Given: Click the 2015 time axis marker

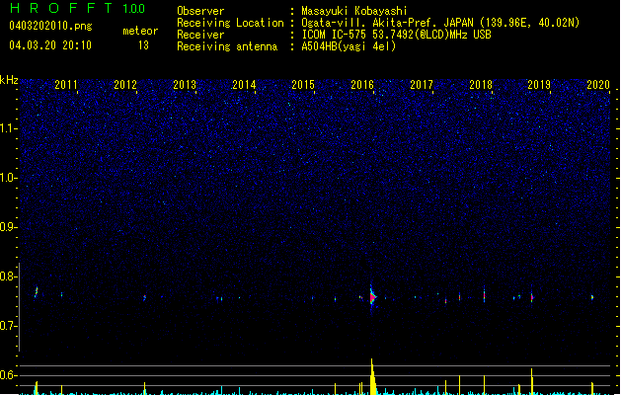Looking at the screenshot, I should pos(303,85).
